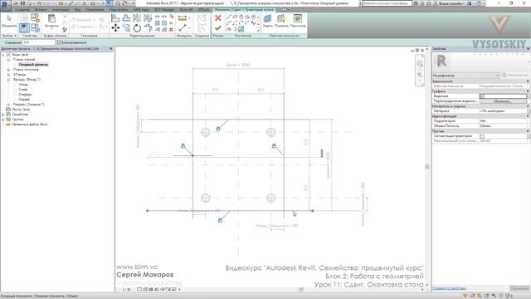Click the Материал value cell
This screenshot has width=531, height=299.
[x=504, y=110]
